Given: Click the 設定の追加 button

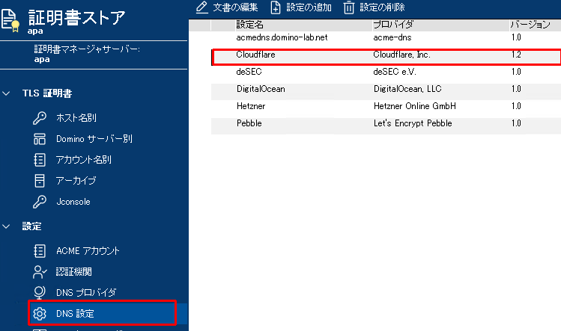Looking at the screenshot, I should click(x=301, y=7).
